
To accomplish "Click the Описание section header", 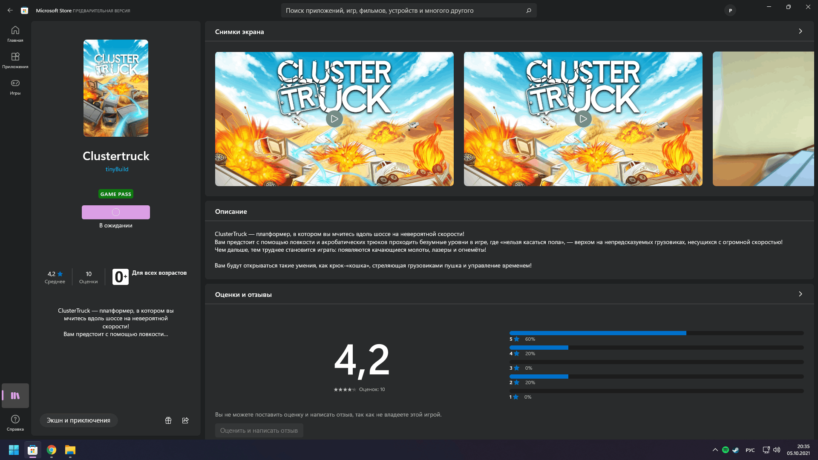I will [231, 211].
